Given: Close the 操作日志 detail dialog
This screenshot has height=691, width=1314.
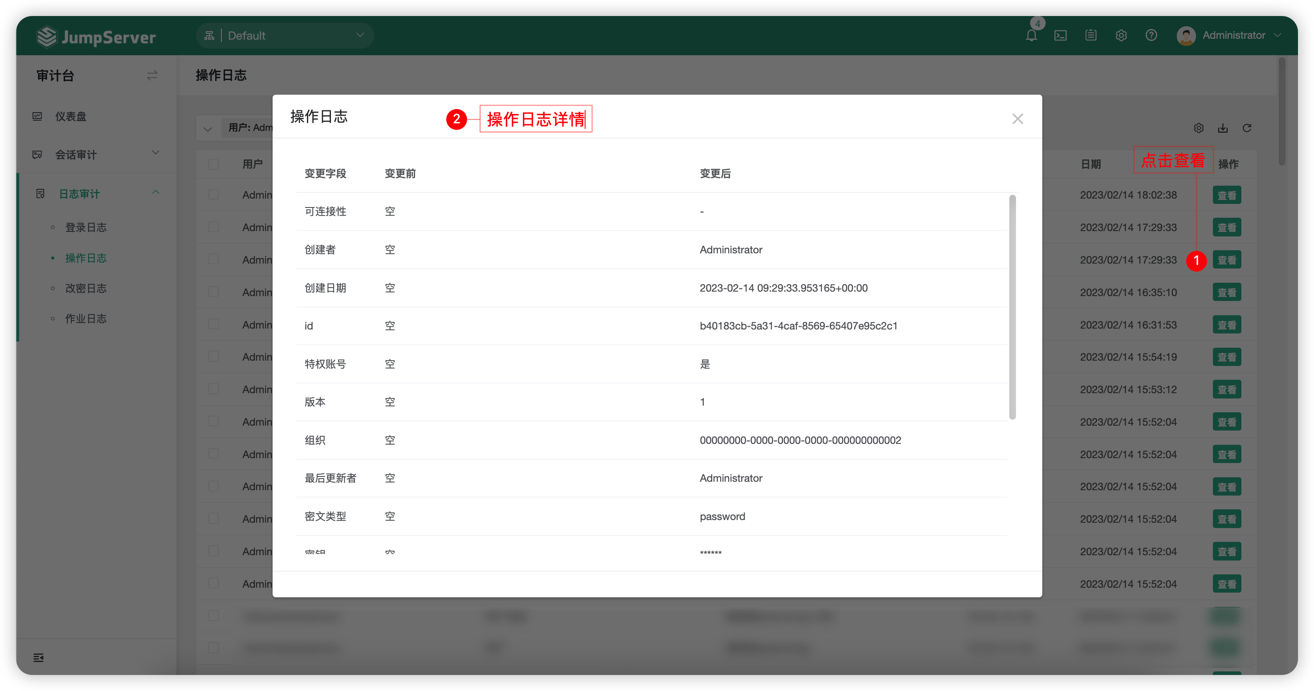Looking at the screenshot, I should 1017,119.
